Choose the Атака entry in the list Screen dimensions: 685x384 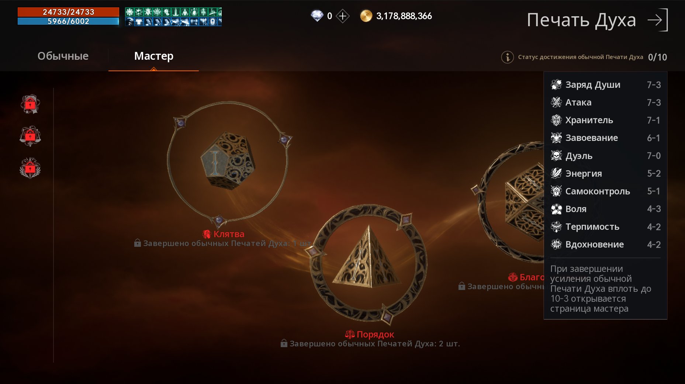[606, 103]
